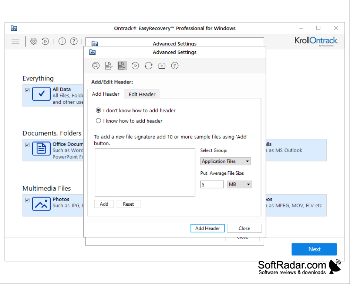This screenshot has height=284, width=350.
Task: Click the Reset button
Action: point(128,204)
